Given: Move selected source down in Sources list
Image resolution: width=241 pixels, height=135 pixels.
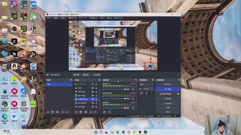Looking at the screenshot, I should click(95, 112).
